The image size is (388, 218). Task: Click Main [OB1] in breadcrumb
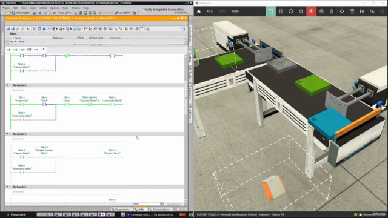tap(107, 18)
